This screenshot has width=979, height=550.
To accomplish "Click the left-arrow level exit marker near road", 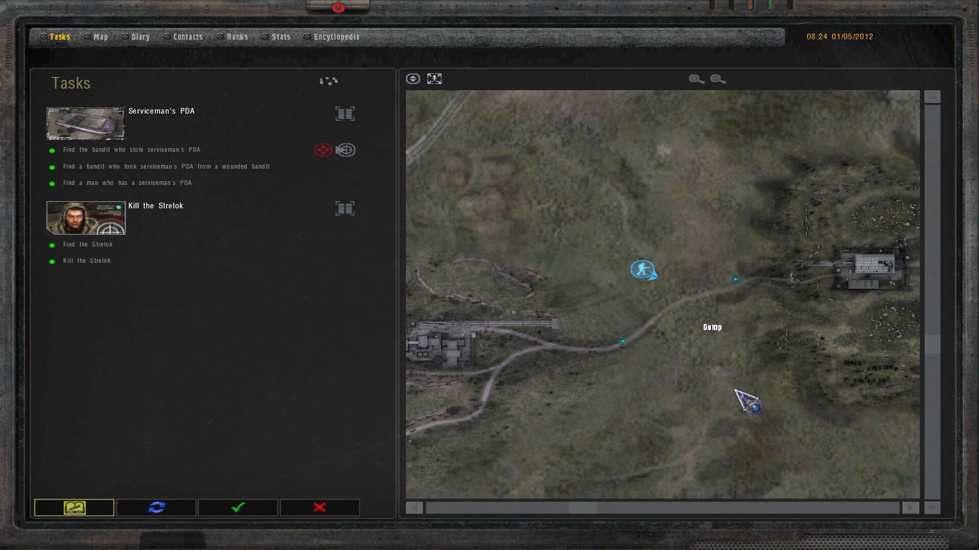I will (x=735, y=279).
